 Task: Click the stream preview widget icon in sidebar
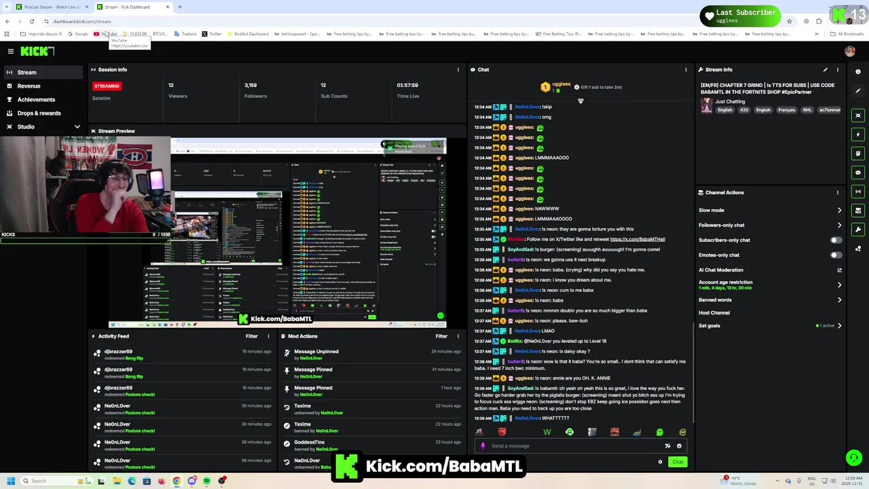pos(858,115)
